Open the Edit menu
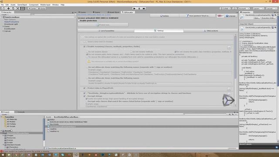279x157 pixels. 7,5
